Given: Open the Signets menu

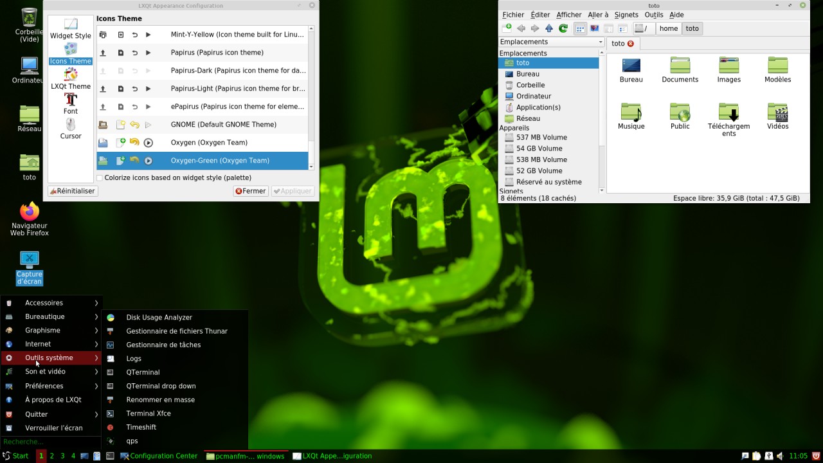Looking at the screenshot, I should pos(626,15).
